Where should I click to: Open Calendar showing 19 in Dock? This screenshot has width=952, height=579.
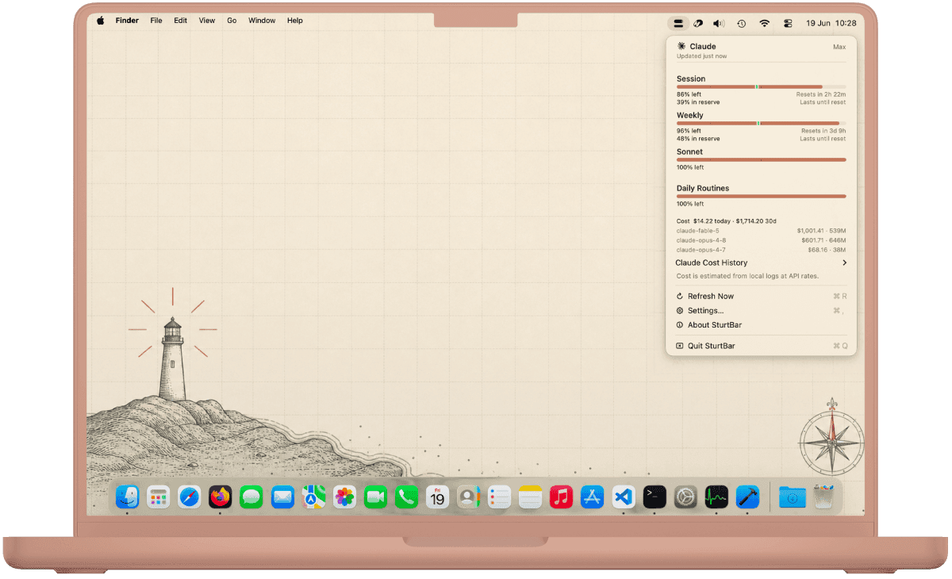point(437,497)
